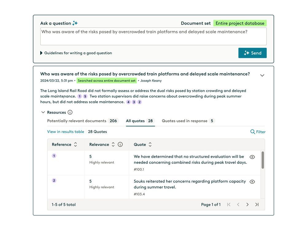Collapse the answer card with the top-right chevron
The height and width of the screenshot is (230, 307).
[x=262, y=75]
